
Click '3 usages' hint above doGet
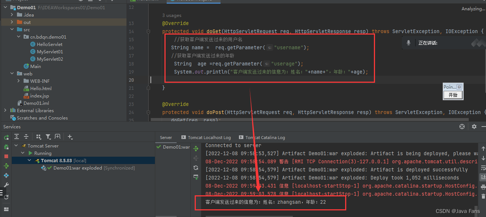pos(172,15)
